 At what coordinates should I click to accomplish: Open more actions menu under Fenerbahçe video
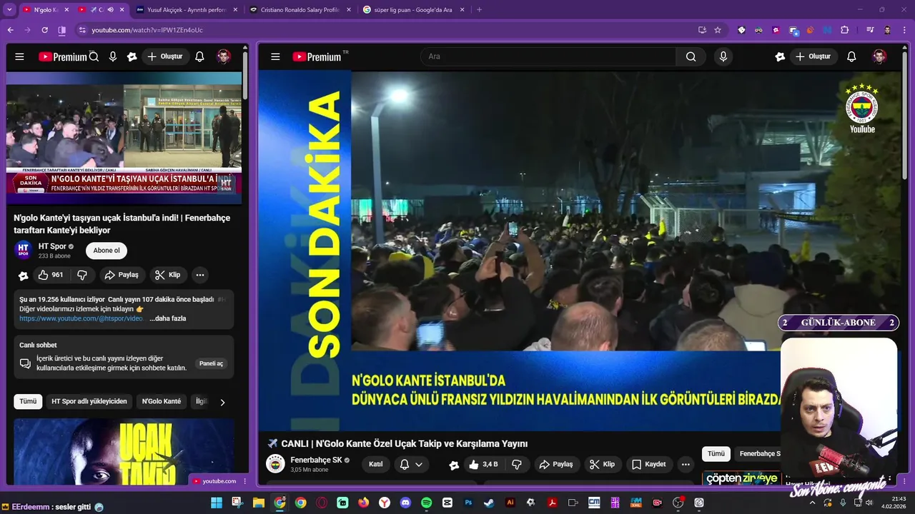[x=686, y=464]
